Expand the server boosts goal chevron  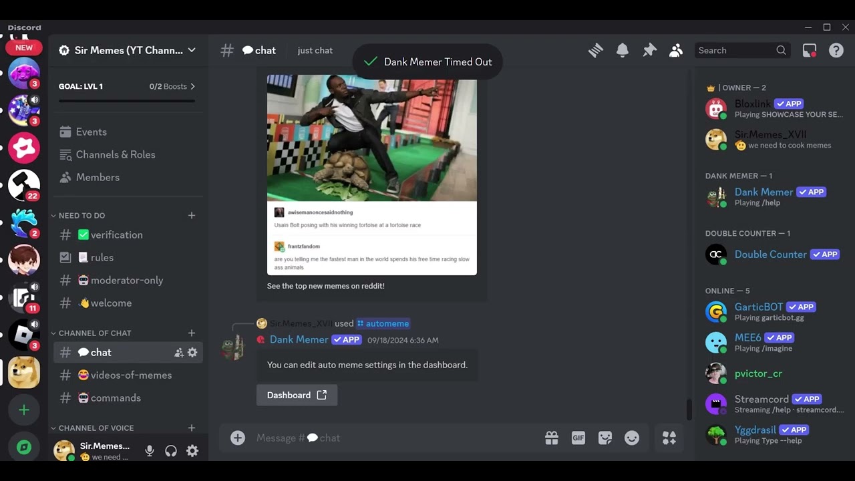tap(193, 86)
